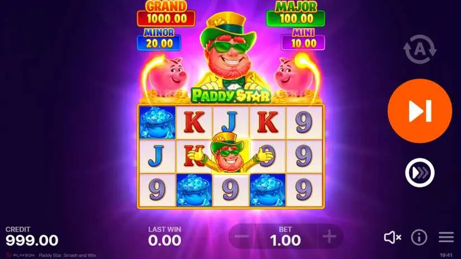
Task: Enable turbo spin fast-forward button
Action: pos(420,172)
